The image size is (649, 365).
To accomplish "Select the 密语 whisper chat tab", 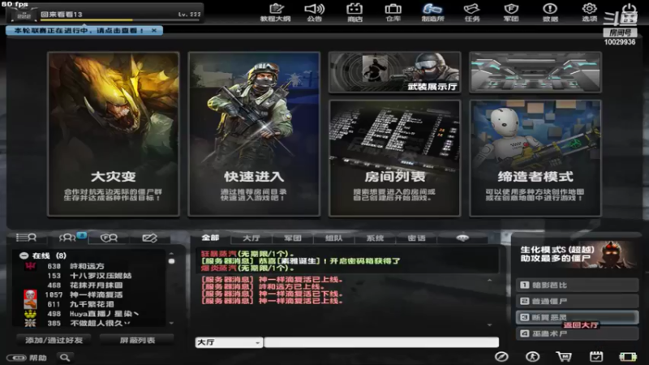I will click(x=416, y=238).
